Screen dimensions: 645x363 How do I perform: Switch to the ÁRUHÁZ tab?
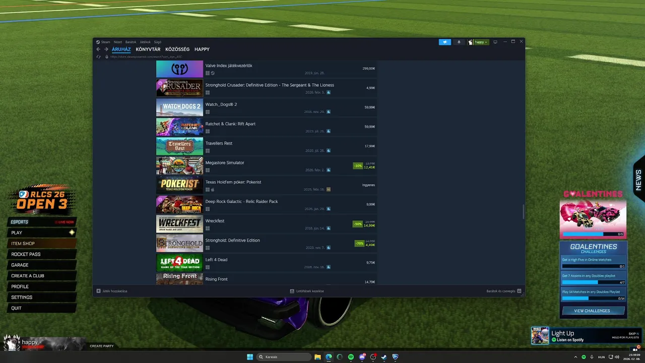pyautogui.click(x=121, y=49)
